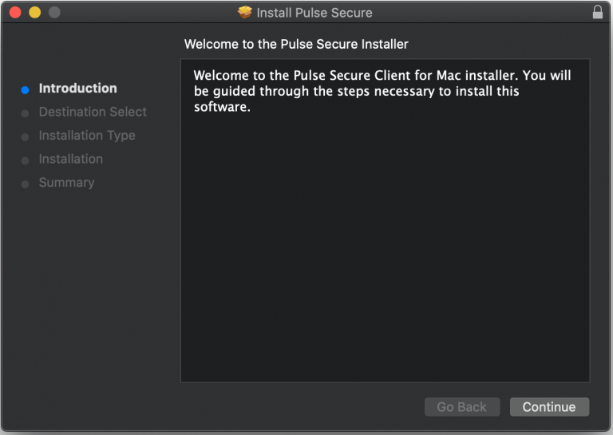Click the Install Pulse Secure window title
Image resolution: width=613 pixels, height=435 pixels.
[314, 13]
